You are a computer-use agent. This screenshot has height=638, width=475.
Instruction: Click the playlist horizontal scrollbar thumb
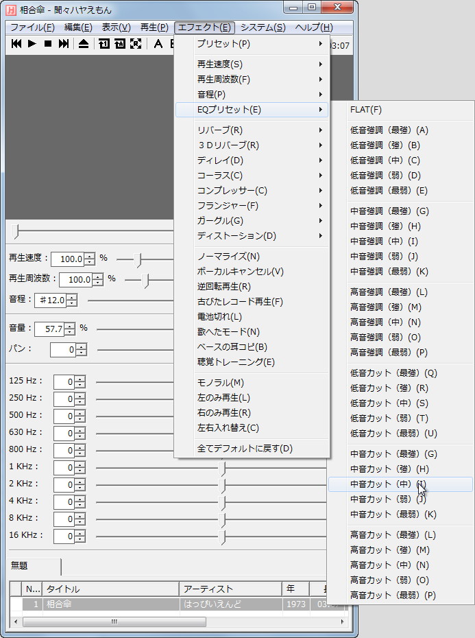point(114,622)
